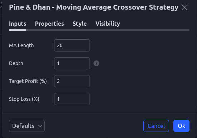
Task: Click the chart strip left of dialog
Action: click(x=1, y=69)
